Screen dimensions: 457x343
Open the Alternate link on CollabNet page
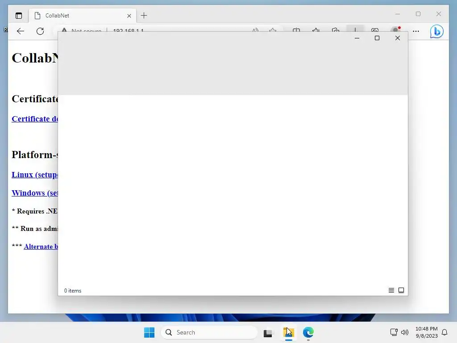(41, 247)
